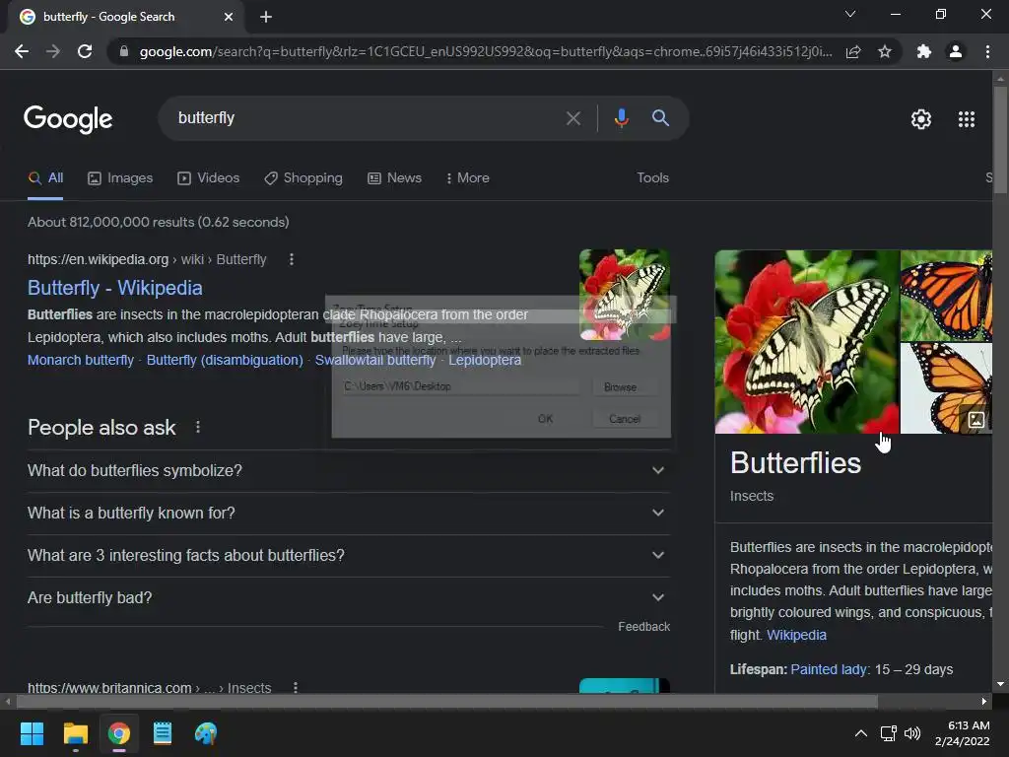Click the blue magnifier search icon
This screenshot has width=1009, height=757.
pyautogui.click(x=660, y=118)
